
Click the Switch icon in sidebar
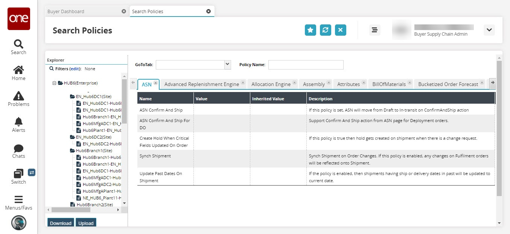coord(18,174)
